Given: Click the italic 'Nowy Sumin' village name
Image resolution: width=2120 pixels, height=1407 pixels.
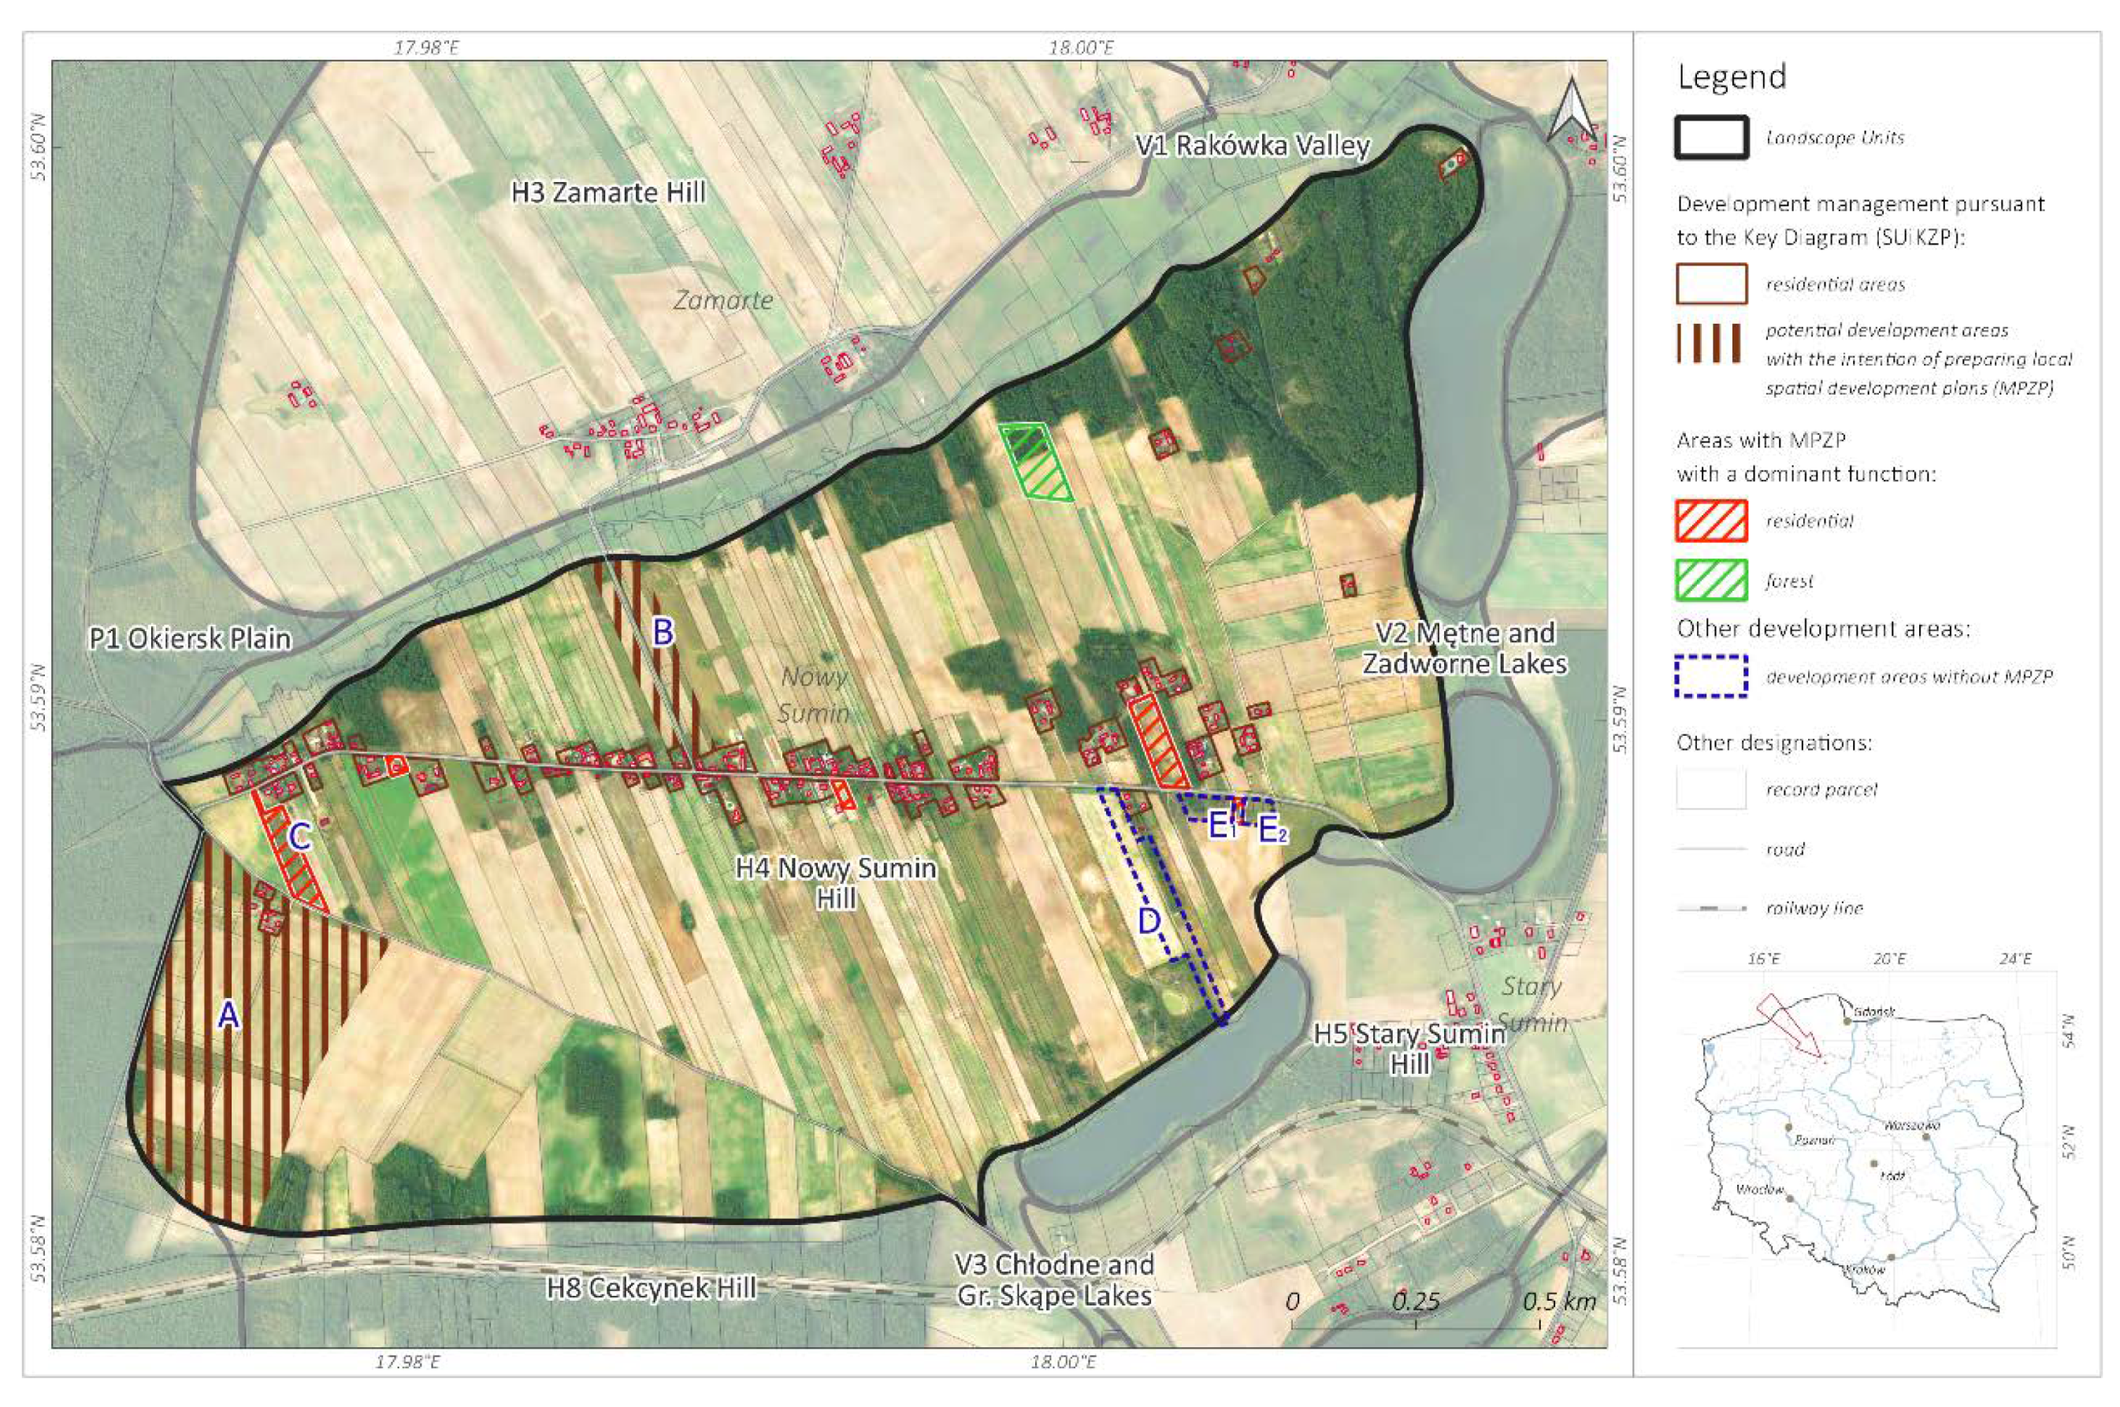Looking at the screenshot, I should [813, 696].
